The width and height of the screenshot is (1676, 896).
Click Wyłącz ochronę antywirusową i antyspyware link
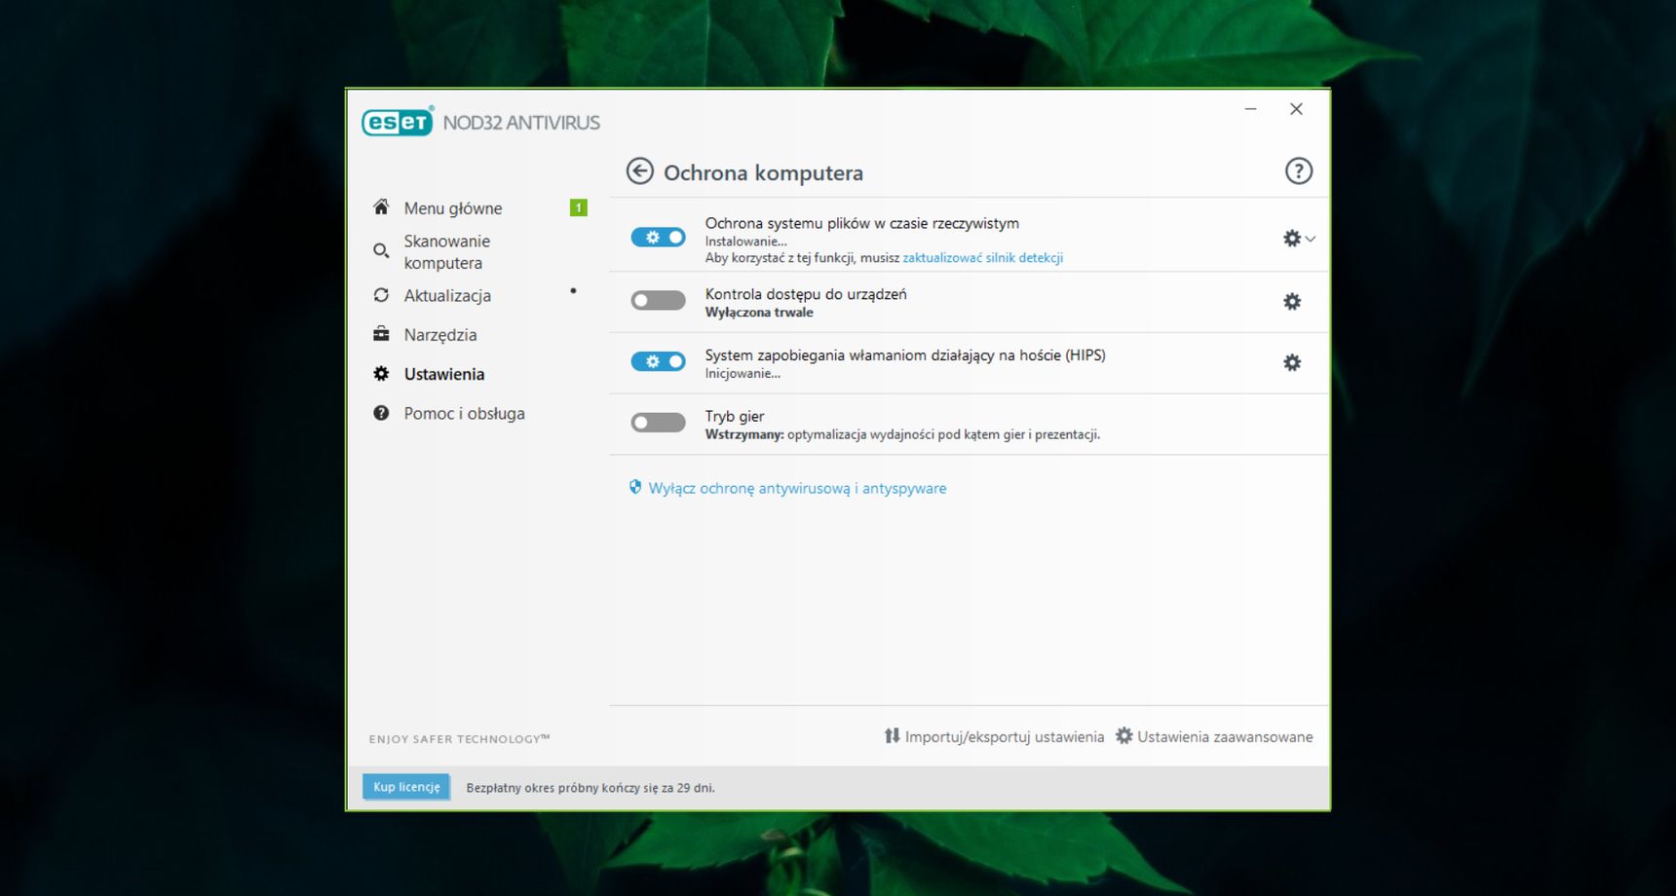797,488
